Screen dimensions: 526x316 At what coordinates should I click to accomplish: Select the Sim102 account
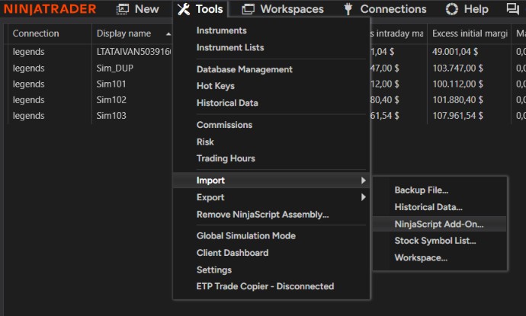coord(111,100)
